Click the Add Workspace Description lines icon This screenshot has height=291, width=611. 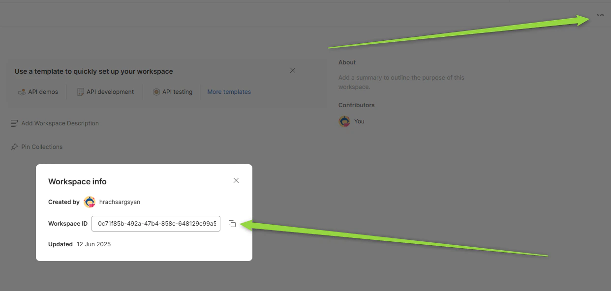click(14, 123)
